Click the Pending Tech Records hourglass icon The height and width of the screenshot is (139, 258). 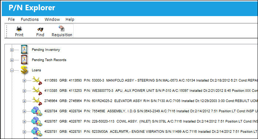tap(24, 60)
